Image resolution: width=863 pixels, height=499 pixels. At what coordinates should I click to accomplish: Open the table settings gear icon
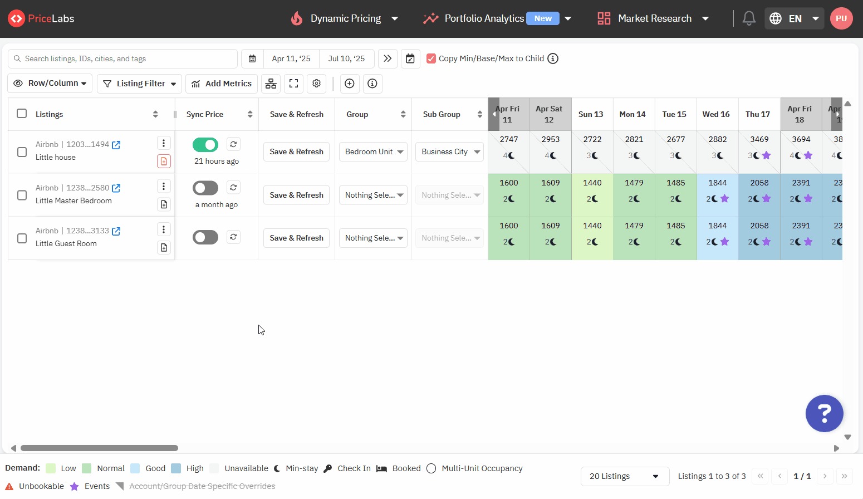317,84
